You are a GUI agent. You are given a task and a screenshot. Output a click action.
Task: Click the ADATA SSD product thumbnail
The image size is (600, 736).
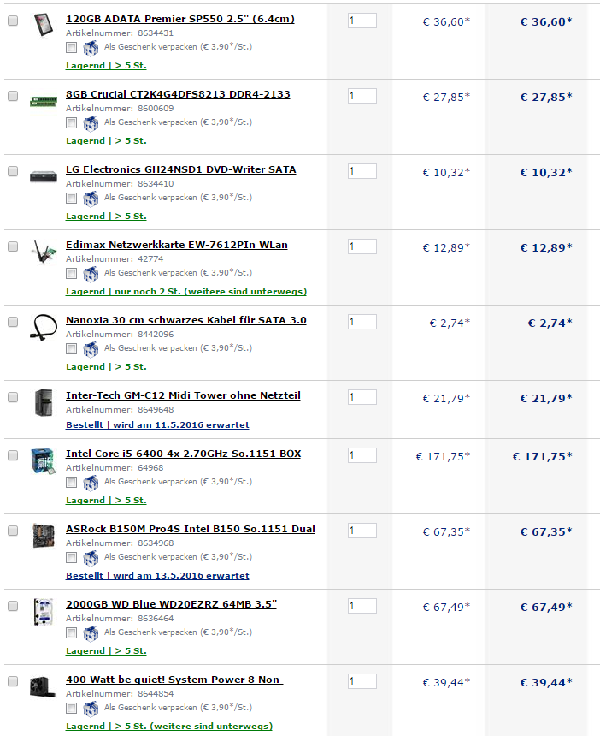click(44, 25)
